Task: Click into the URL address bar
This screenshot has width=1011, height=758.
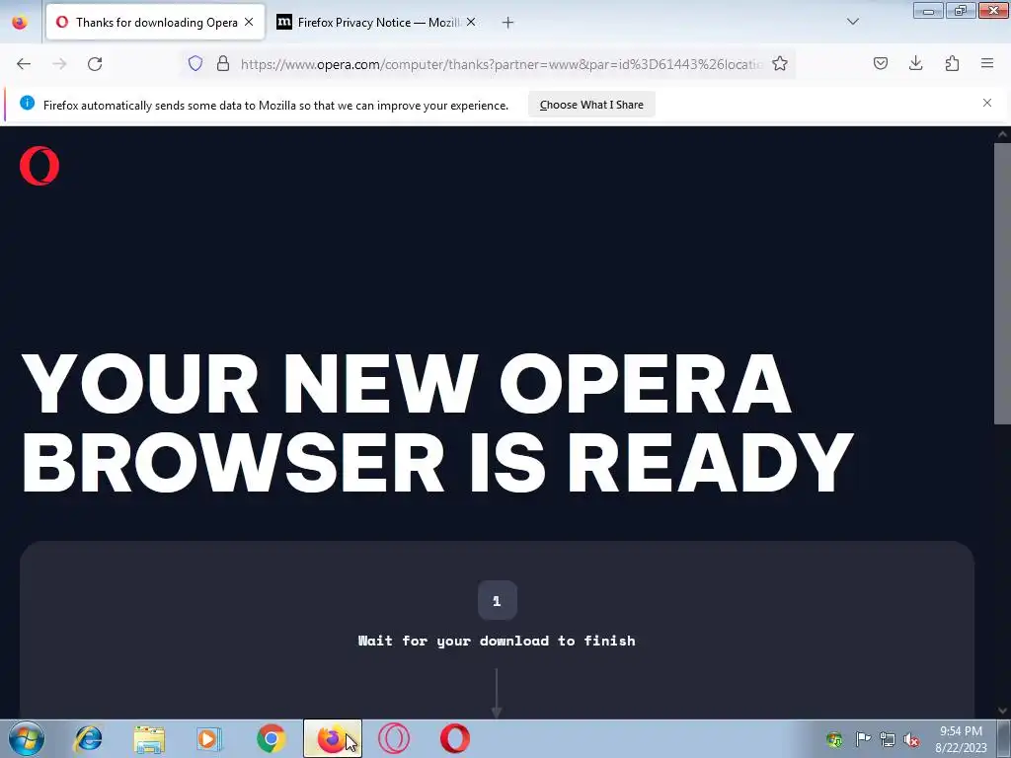Action: (x=501, y=64)
